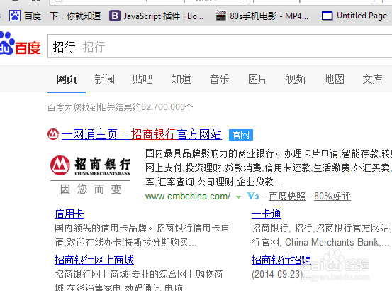This screenshot has height=291, width=392.
Task: Open 一网通主页 招商银行官方网站 result
Action: [142, 134]
